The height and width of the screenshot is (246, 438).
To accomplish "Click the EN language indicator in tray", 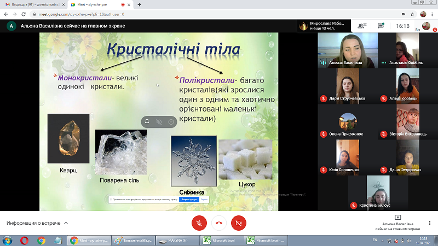I will pyautogui.click(x=375, y=240).
